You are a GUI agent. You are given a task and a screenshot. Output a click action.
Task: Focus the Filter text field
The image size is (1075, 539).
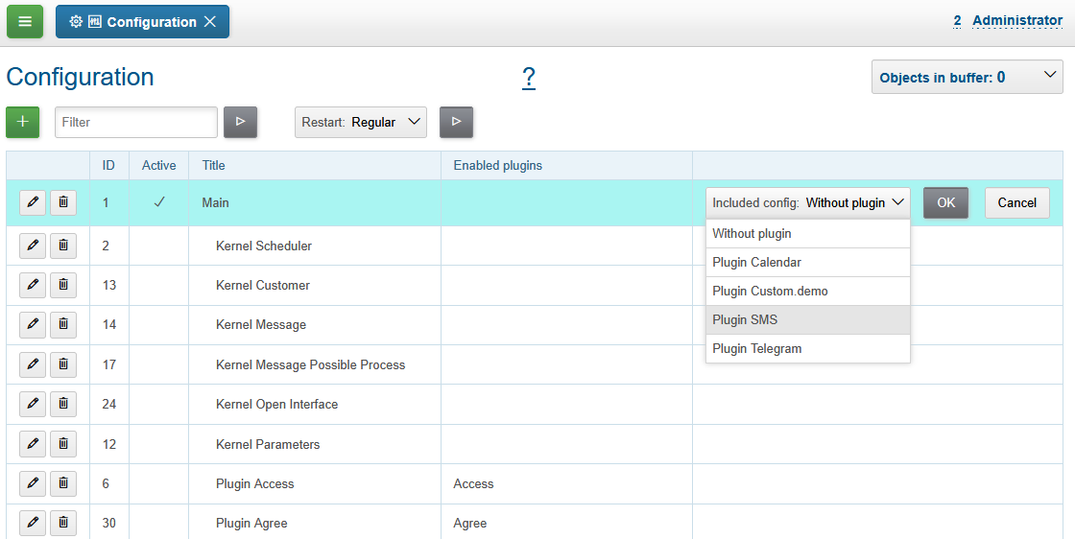[136, 122]
